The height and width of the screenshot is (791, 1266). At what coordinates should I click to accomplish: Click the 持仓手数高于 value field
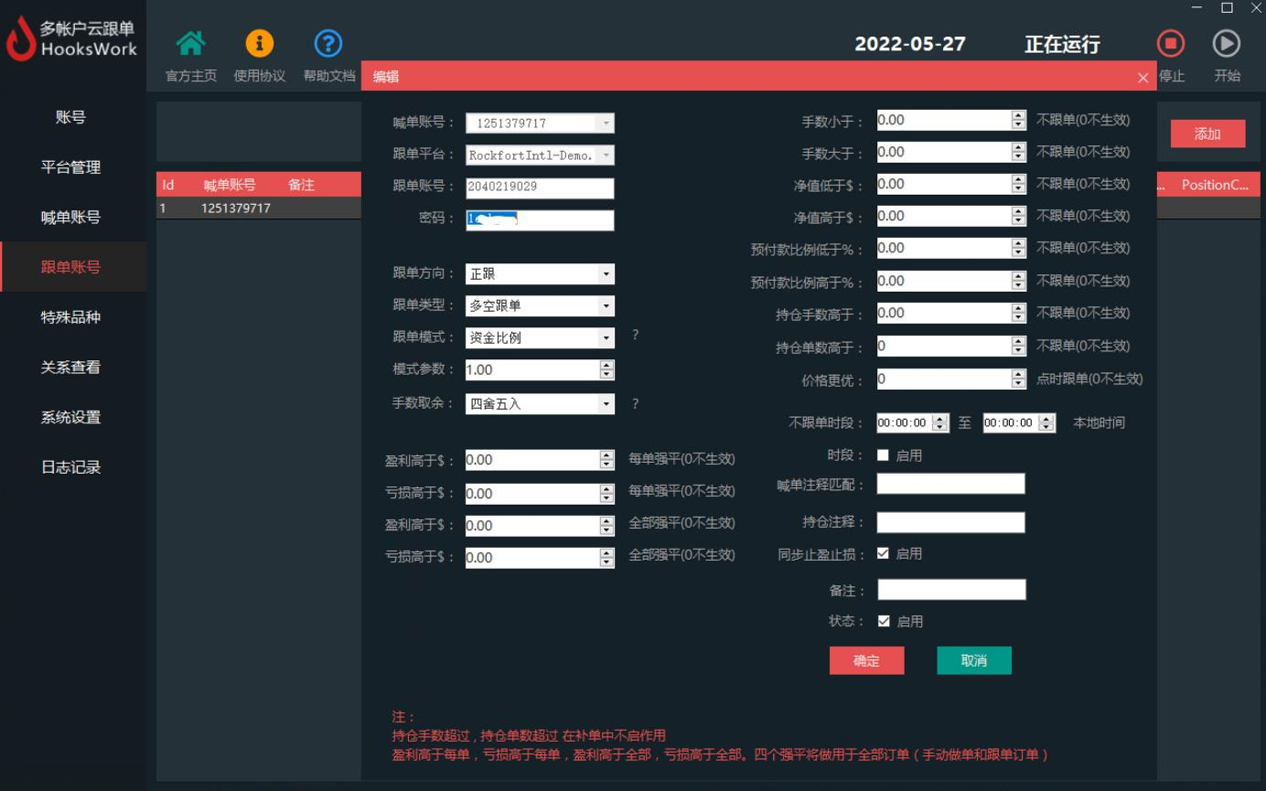(944, 313)
